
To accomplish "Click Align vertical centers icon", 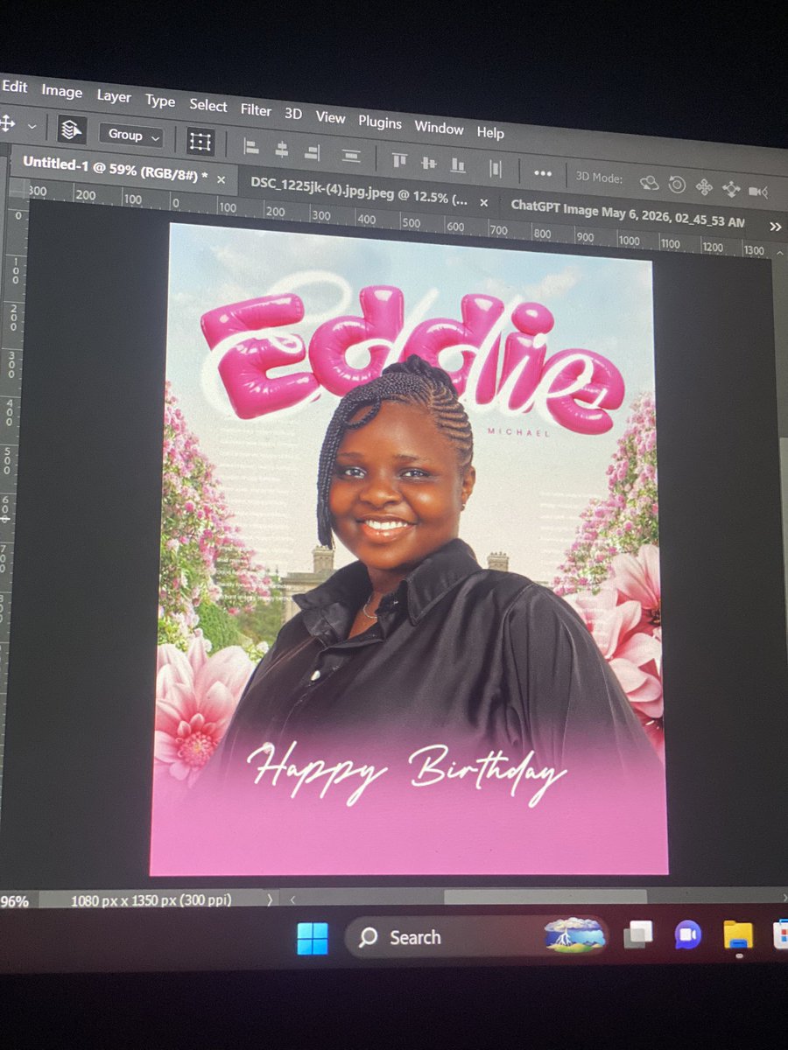I will coord(428,162).
